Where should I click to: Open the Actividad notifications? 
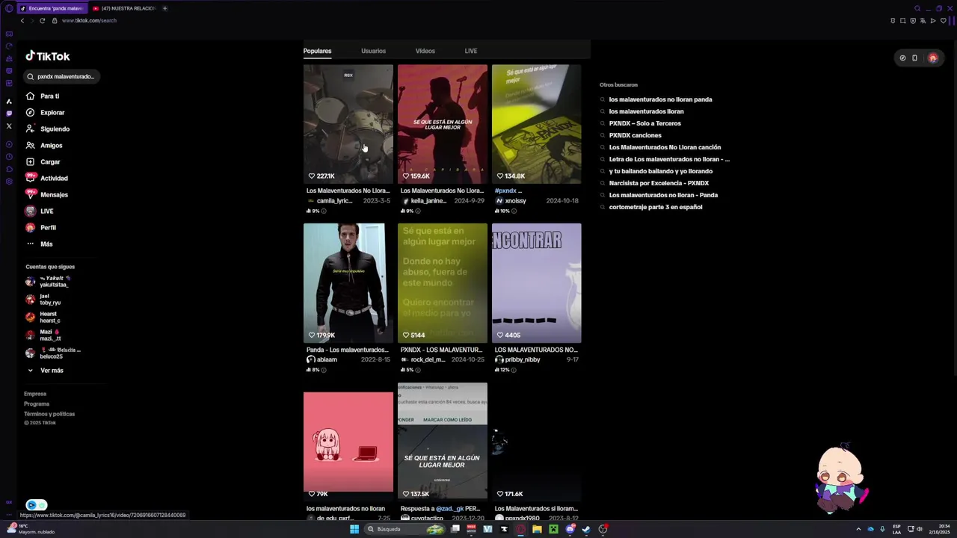(46, 179)
